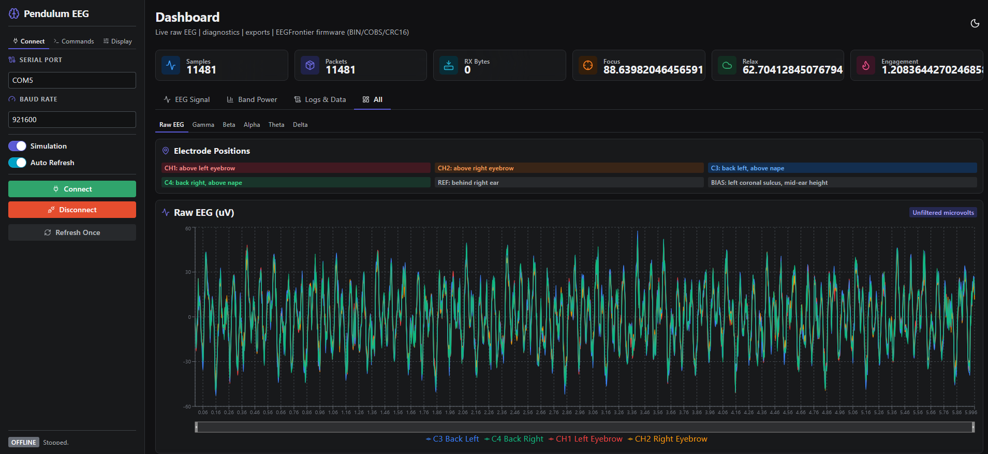Disable the Auto Refresh switch

coord(18,163)
